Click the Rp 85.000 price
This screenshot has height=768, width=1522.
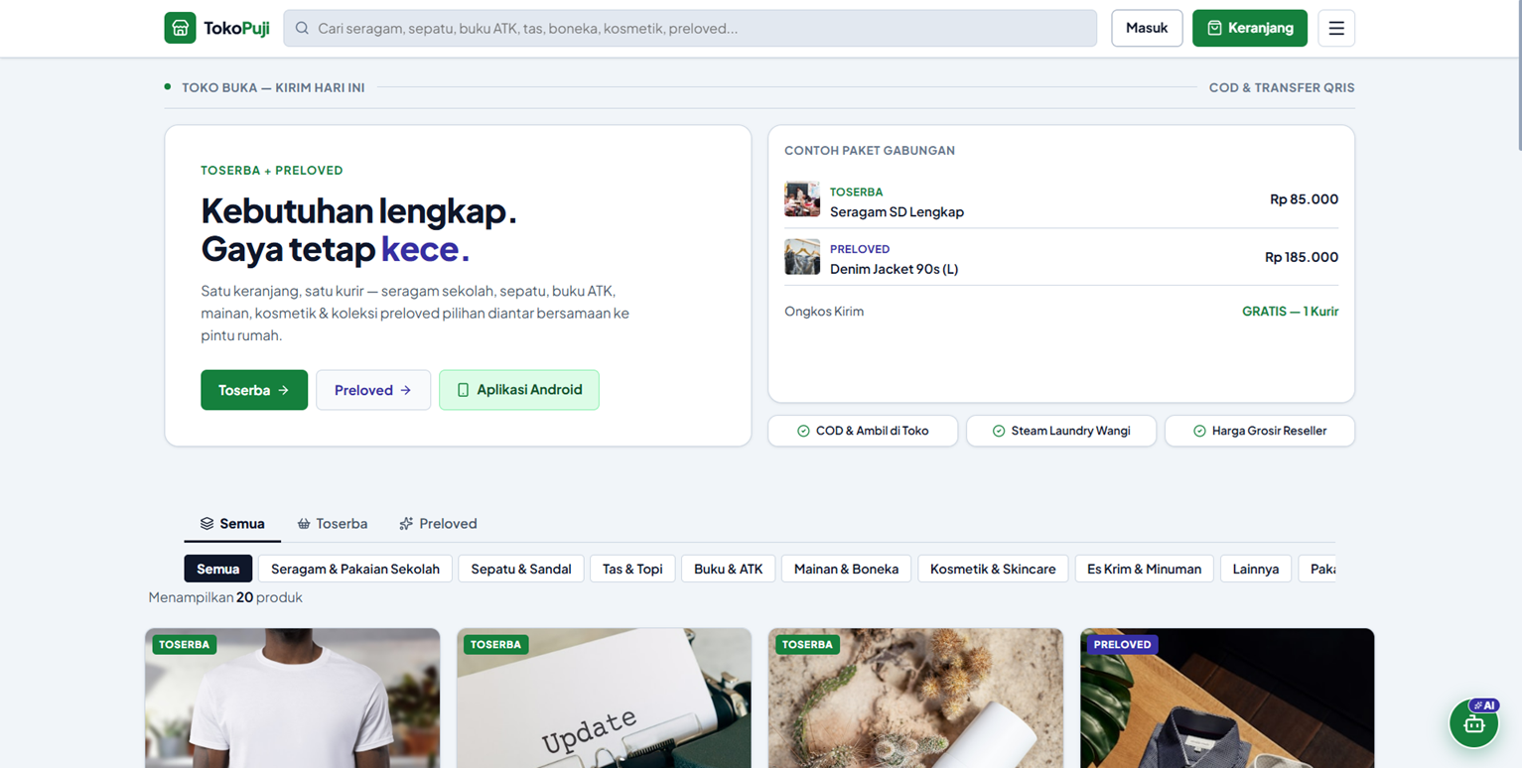(x=1304, y=199)
